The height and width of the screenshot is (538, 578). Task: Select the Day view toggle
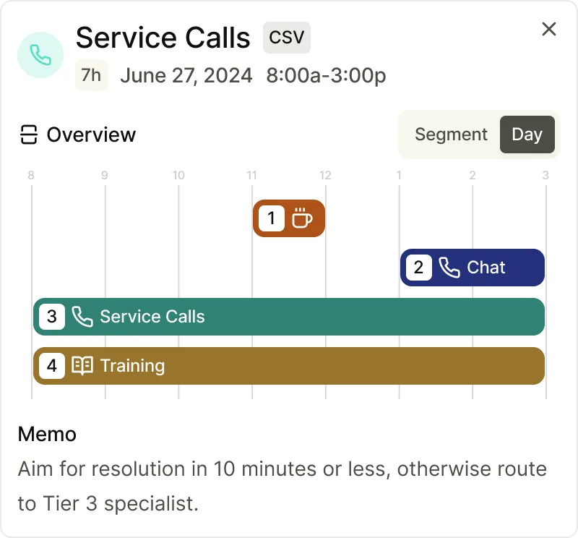click(527, 134)
